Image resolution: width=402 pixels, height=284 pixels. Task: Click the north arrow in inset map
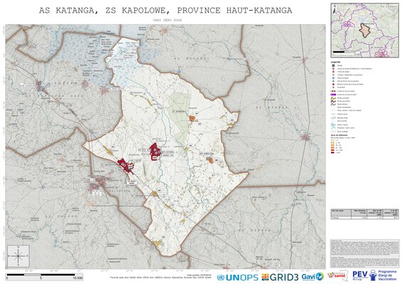tap(335, 10)
